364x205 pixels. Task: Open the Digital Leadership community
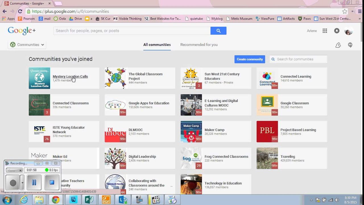click(x=142, y=157)
